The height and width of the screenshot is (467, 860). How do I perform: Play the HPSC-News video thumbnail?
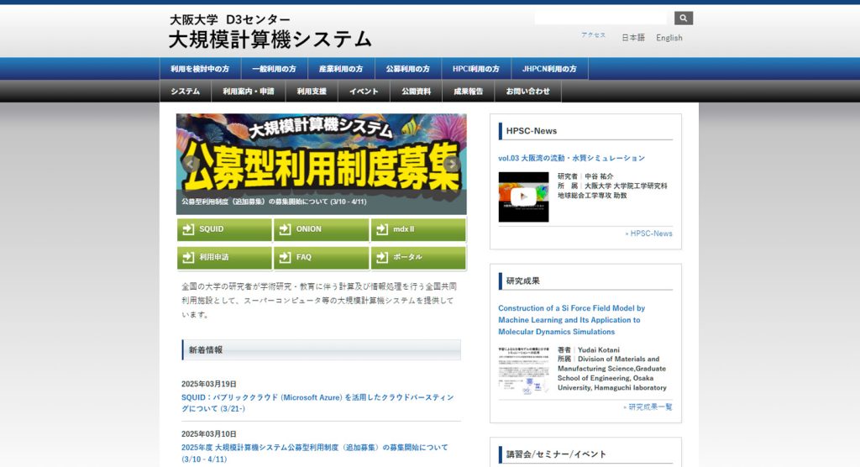[x=523, y=197]
